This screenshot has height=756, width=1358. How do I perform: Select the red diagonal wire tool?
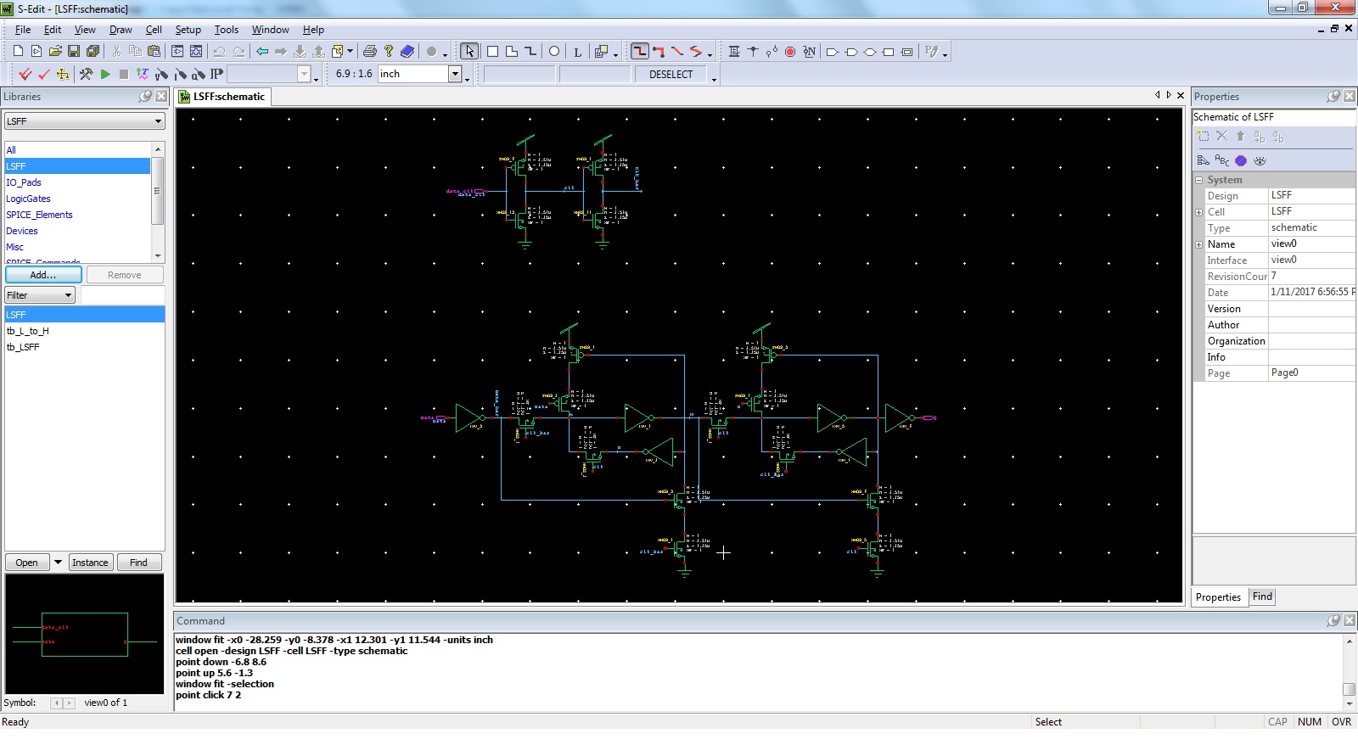[677, 52]
